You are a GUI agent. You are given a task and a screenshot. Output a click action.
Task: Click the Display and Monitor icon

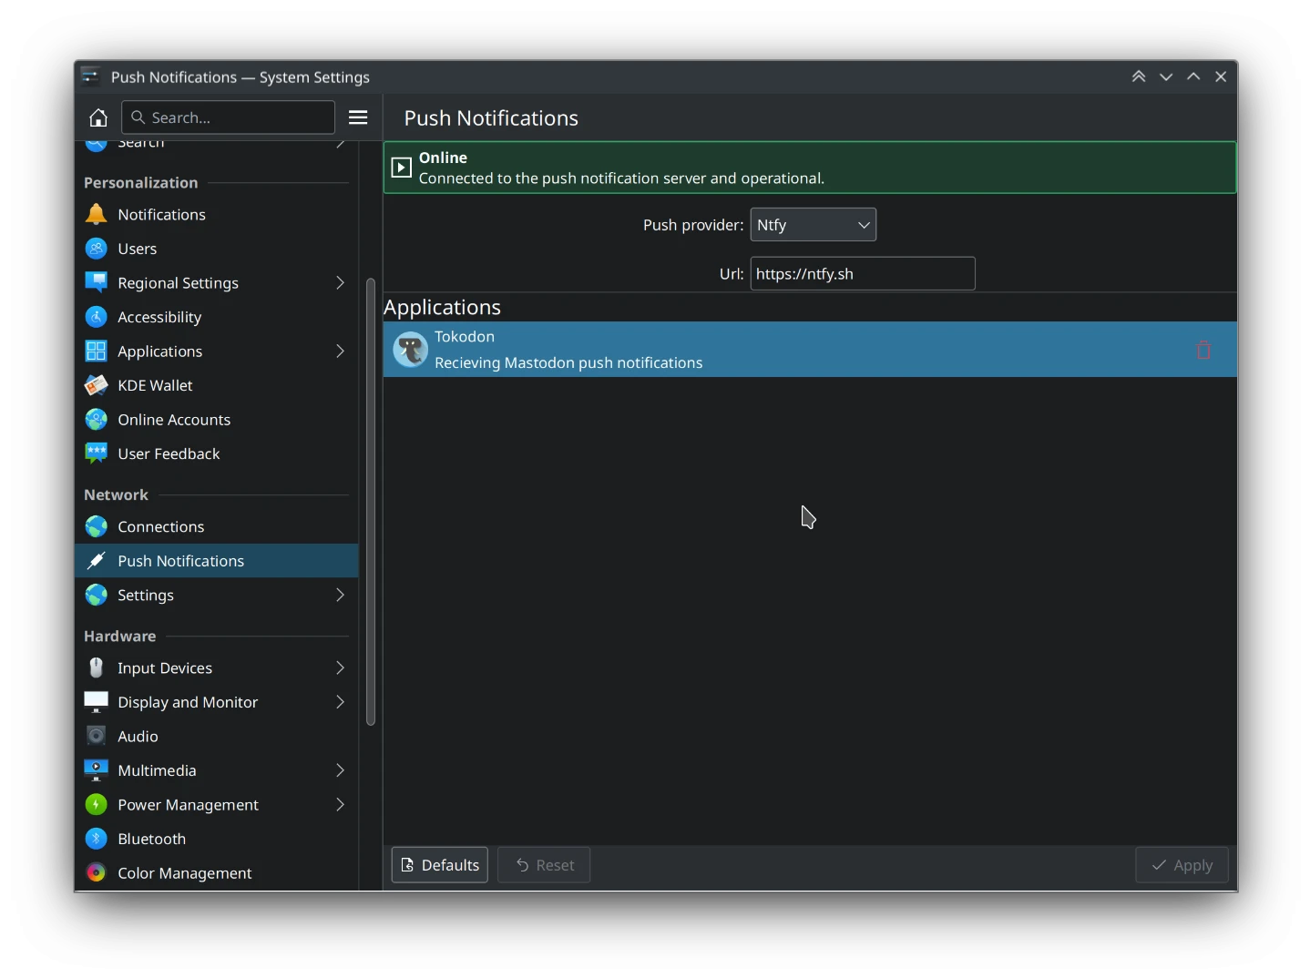coord(96,701)
